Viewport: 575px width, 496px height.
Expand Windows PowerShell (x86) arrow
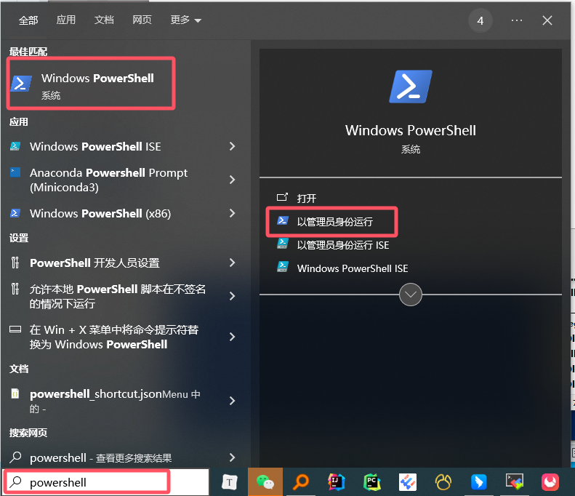point(232,213)
